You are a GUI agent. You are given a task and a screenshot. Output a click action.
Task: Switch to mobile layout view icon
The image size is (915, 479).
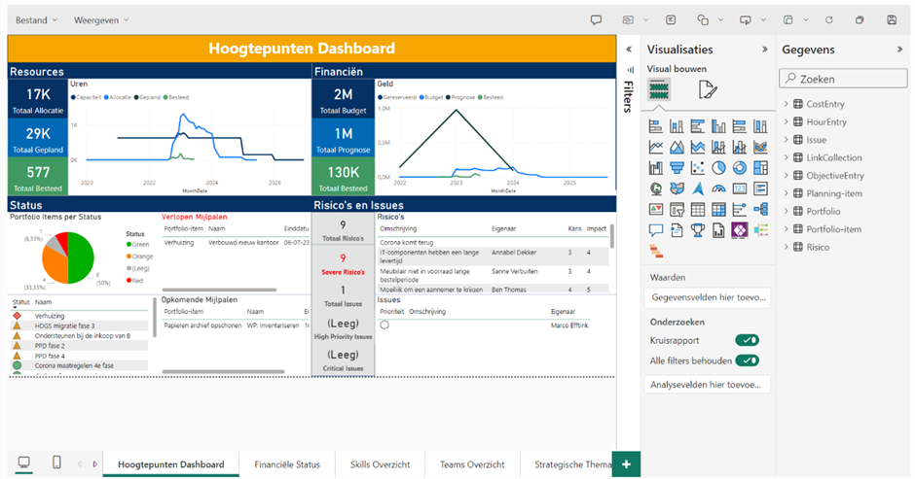click(56, 462)
